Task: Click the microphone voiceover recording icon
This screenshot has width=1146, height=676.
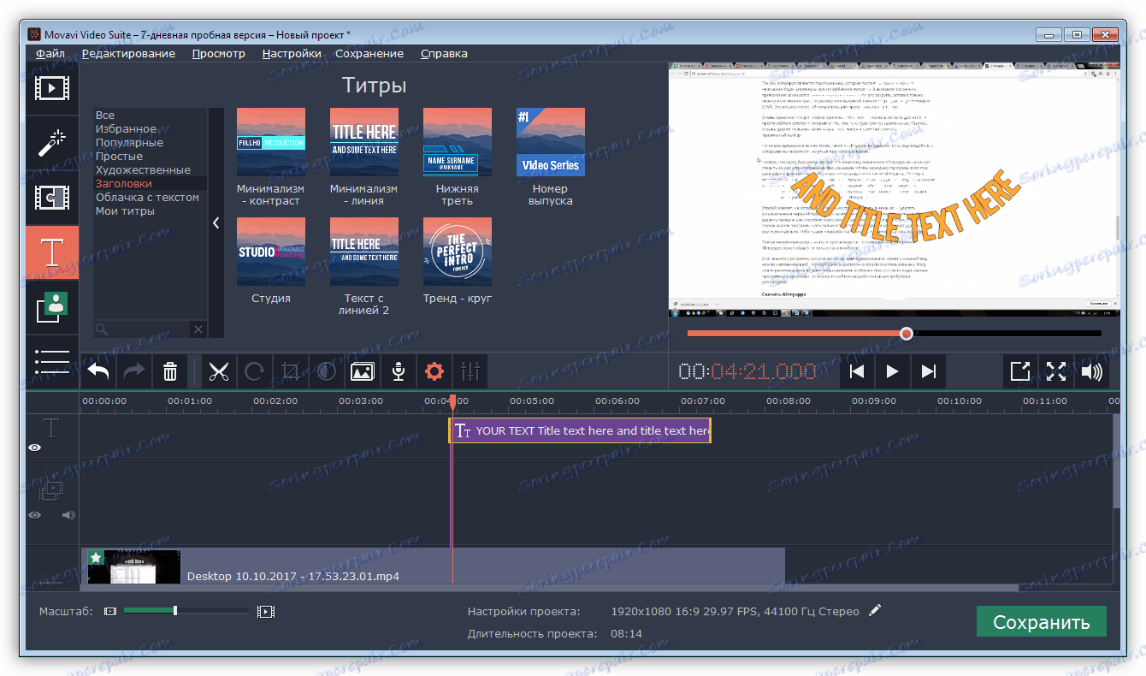Action: (x=398, y=371)
